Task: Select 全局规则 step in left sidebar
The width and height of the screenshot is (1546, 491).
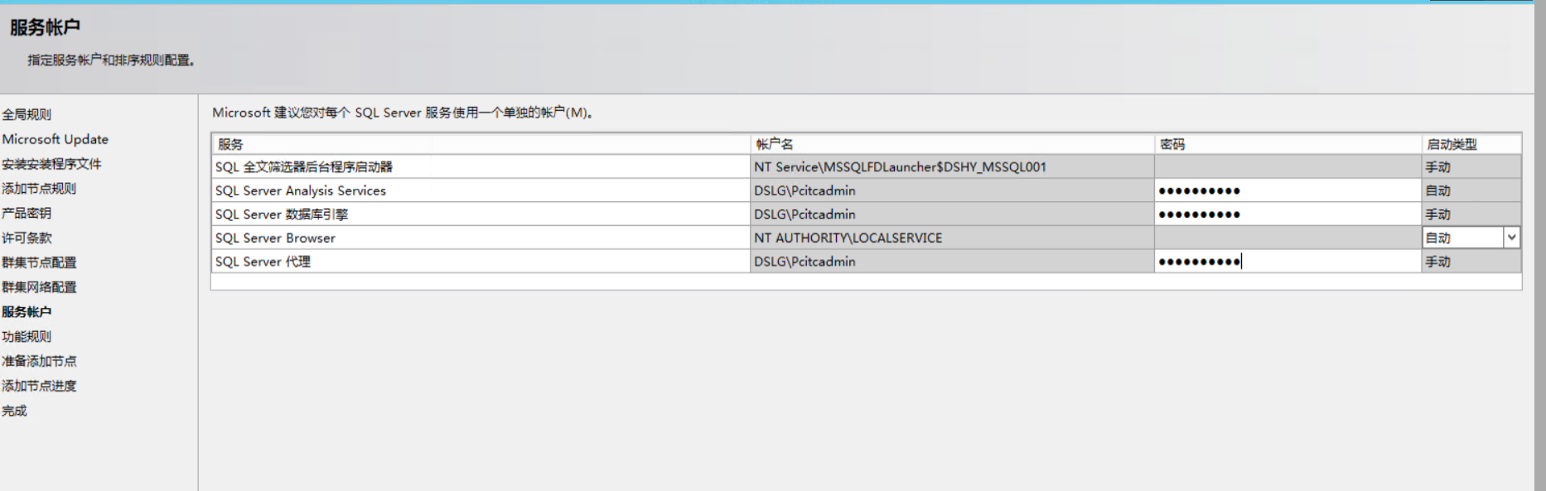Action: (27, 114)
